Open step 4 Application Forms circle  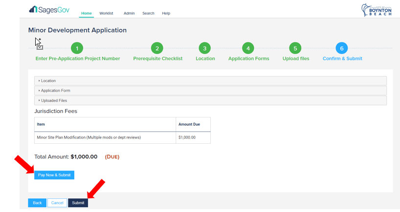(x=248, y=48)
